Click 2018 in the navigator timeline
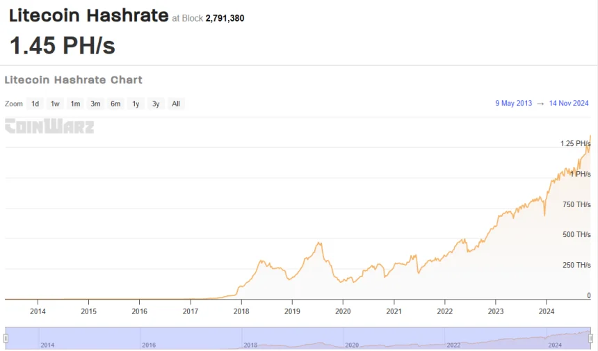This screenshot has width=598, height=351. click(250, 345)
